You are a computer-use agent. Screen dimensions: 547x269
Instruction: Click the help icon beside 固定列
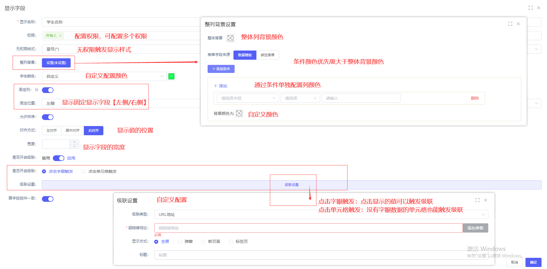tap(36, 90)
